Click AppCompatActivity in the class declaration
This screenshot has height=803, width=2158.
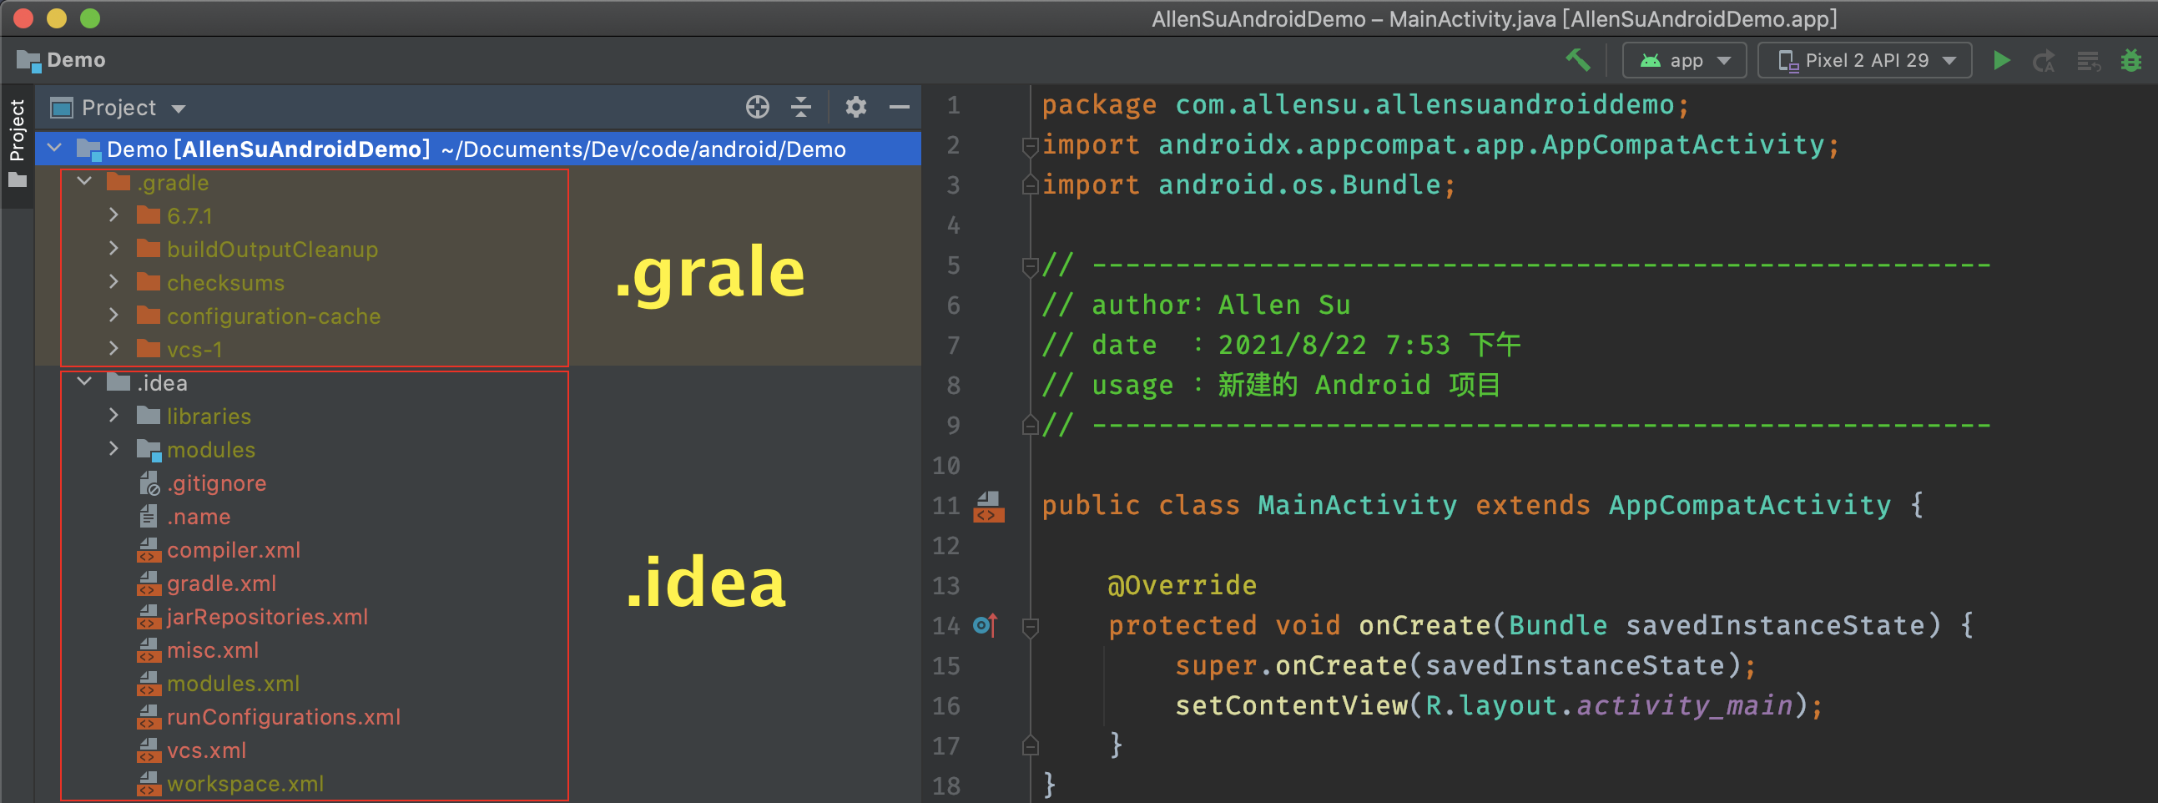tap(1749, 506)
